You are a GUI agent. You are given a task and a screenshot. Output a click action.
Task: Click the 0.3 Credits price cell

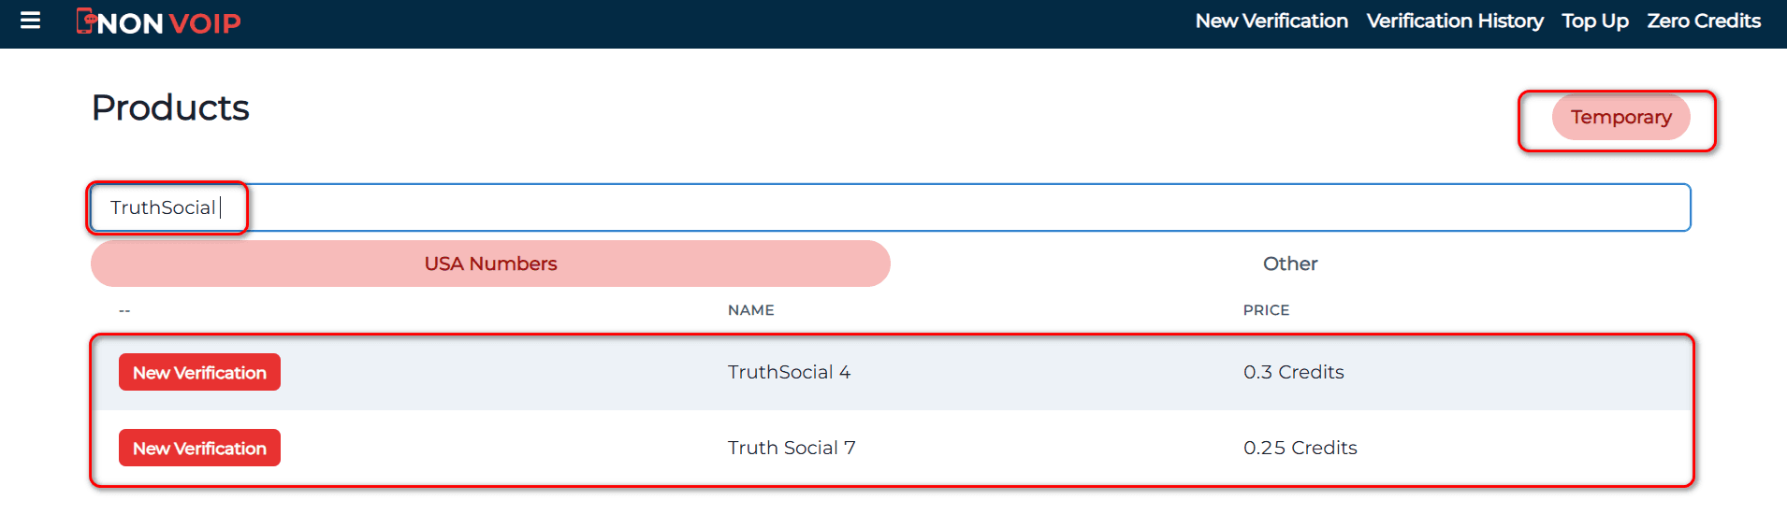coord(1293,372)
